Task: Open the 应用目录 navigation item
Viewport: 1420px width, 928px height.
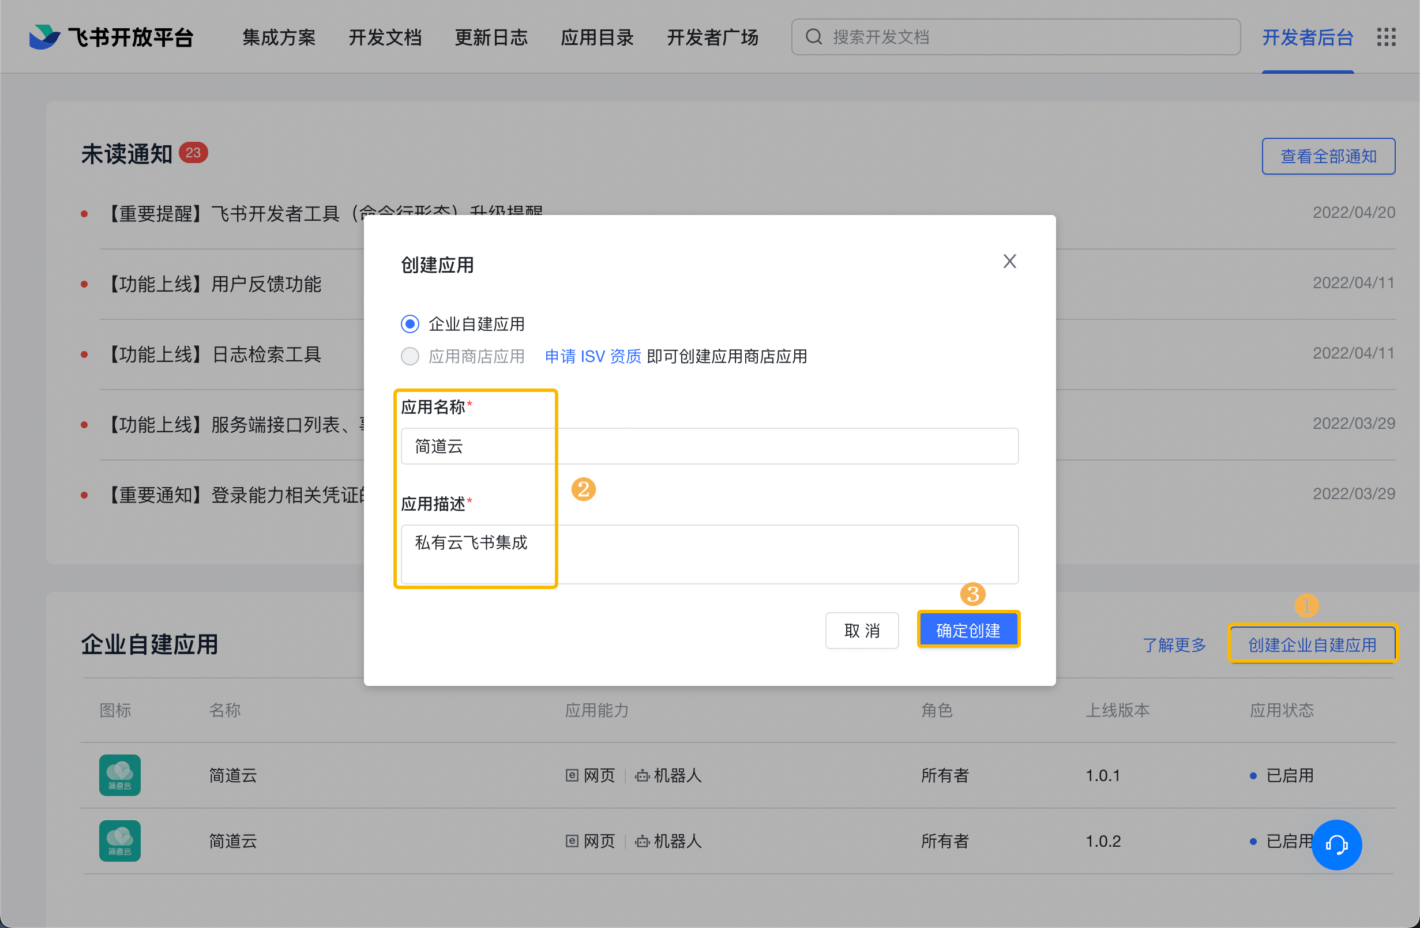Action: [x=596, y=37]
